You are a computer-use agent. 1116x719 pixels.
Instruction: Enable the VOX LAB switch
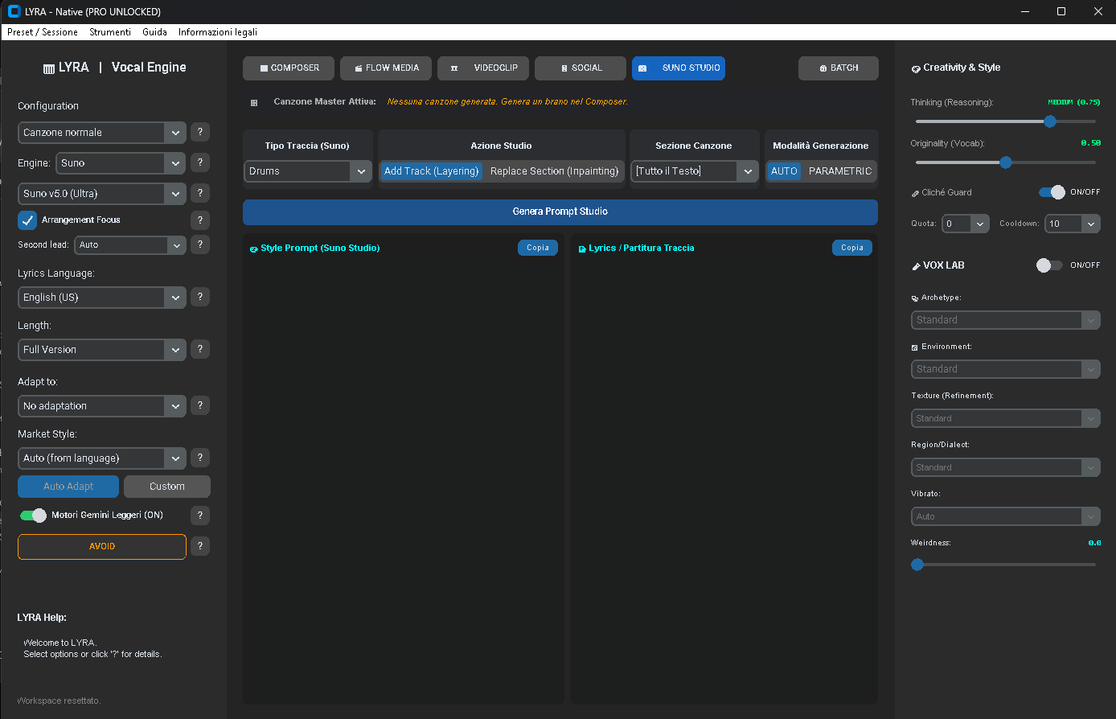1049,265
